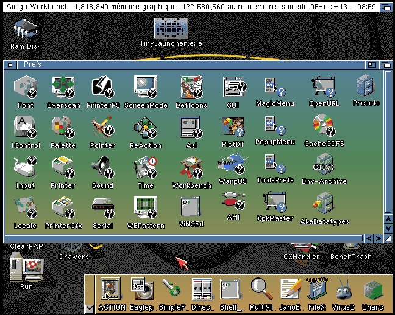Click the Prefs window up scroll arrow
This screenshot has height=315, width=395.
[x=388, y=219]
